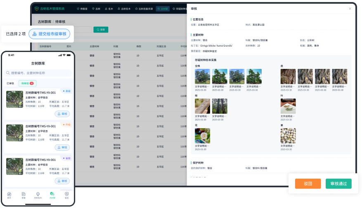Tap the shield icon in mobile bottom bar
The image size is (362, 210).
click(x=66, y=195)
